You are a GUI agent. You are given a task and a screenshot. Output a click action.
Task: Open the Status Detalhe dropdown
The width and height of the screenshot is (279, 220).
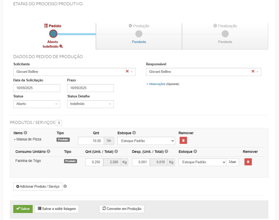(90, 104)
